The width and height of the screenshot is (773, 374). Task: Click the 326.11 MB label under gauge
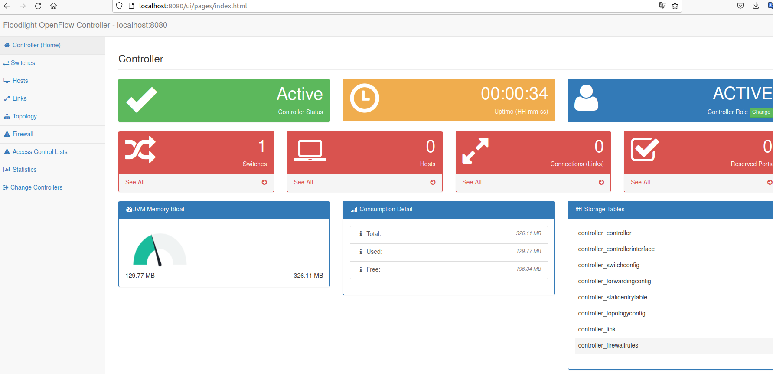308,276
